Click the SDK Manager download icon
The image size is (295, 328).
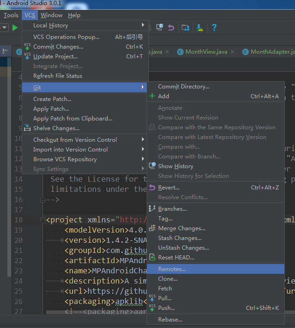(200, 27)
